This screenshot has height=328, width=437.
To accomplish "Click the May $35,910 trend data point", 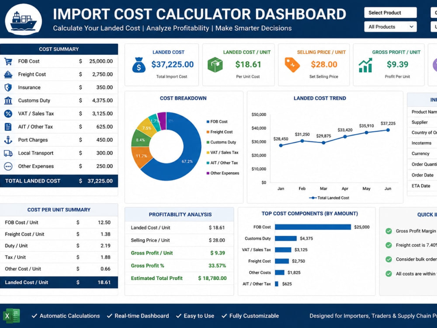I will click(x=367, y=133).
